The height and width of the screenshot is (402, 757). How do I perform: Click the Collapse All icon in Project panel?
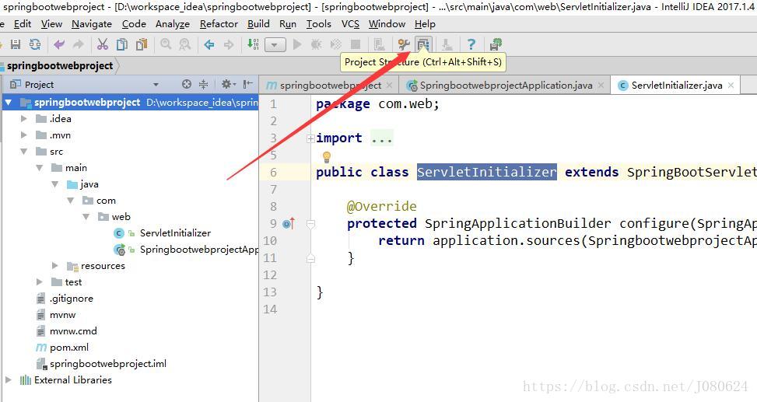coord(203,84)
